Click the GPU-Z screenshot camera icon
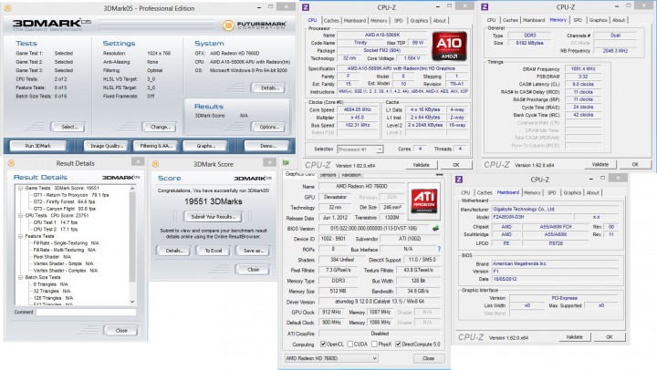The image size is (657, 370). (439, 175)
